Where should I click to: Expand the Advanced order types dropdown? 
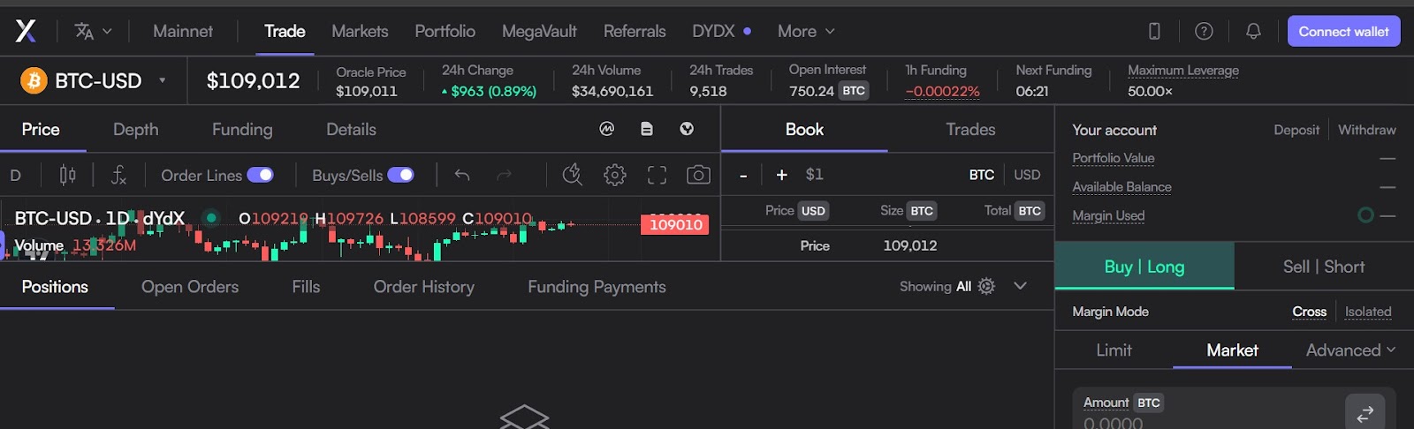(x=1350, y=350)
